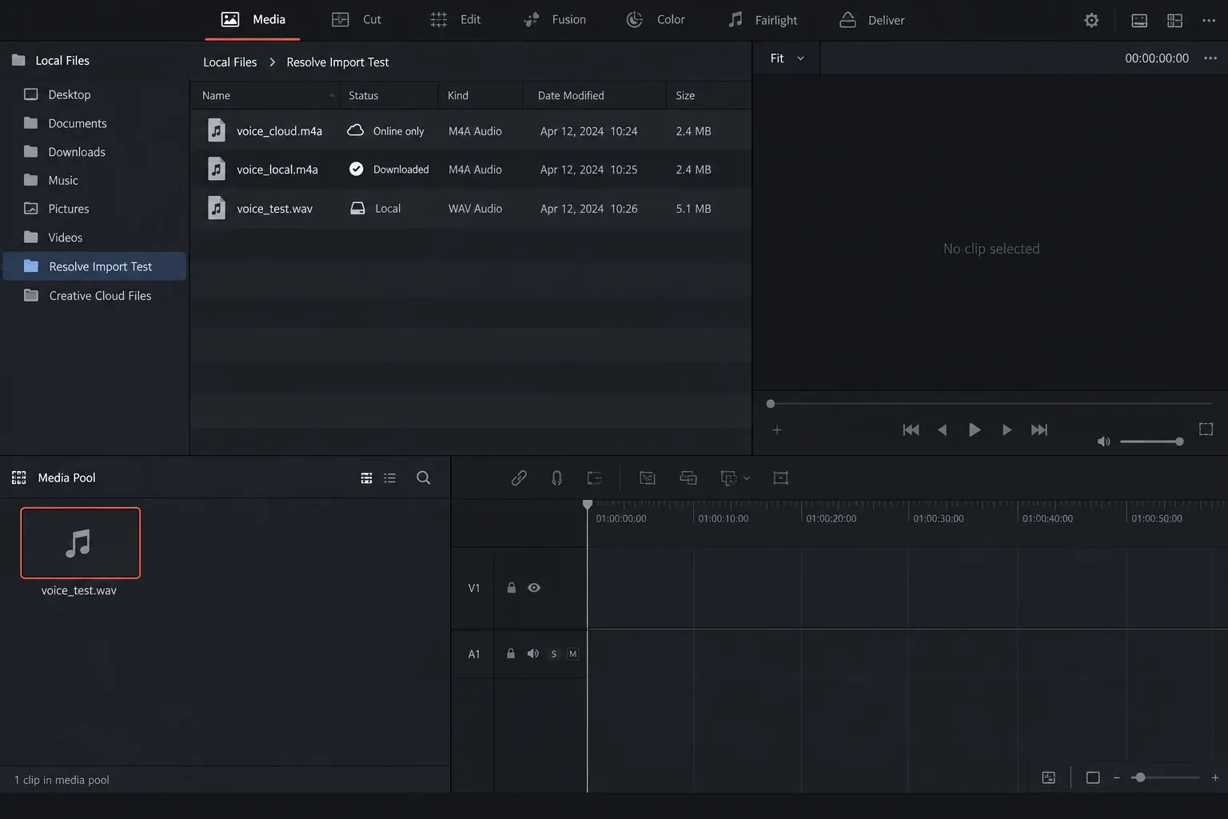
Task: Click the Online only cloud status icon
Action: 356,130
